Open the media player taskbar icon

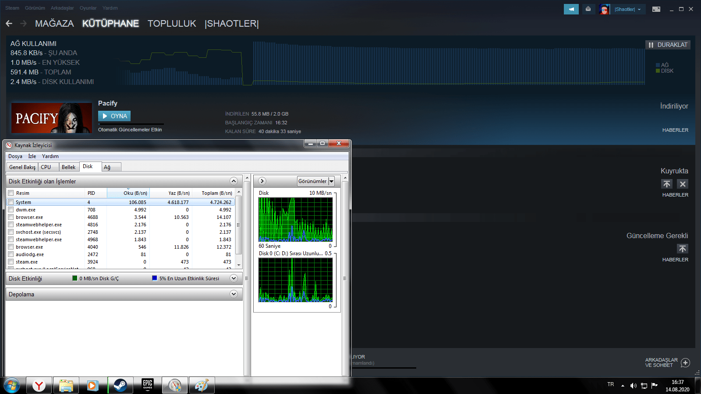[92, 385]
